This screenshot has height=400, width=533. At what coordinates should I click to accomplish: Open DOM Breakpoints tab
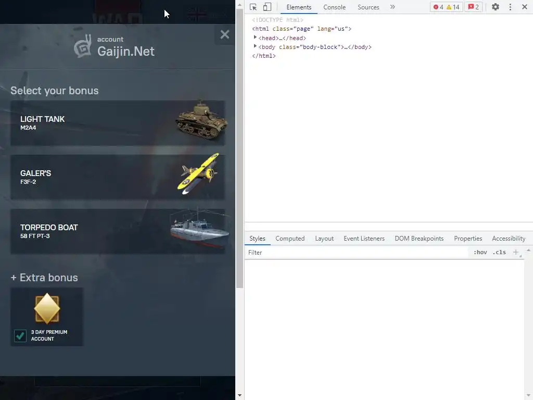pos(419,239)
